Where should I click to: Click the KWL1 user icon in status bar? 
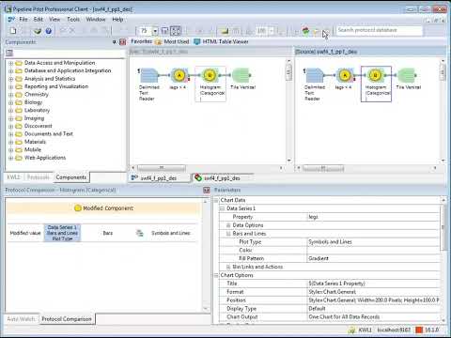[351, 330]
